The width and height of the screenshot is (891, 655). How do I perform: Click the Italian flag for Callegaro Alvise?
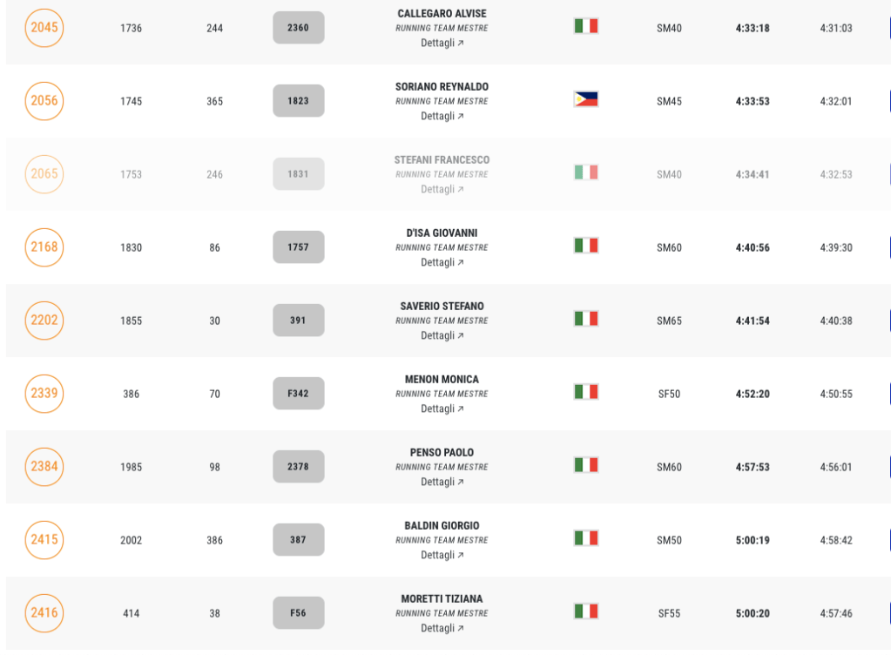tap(585, 26)
